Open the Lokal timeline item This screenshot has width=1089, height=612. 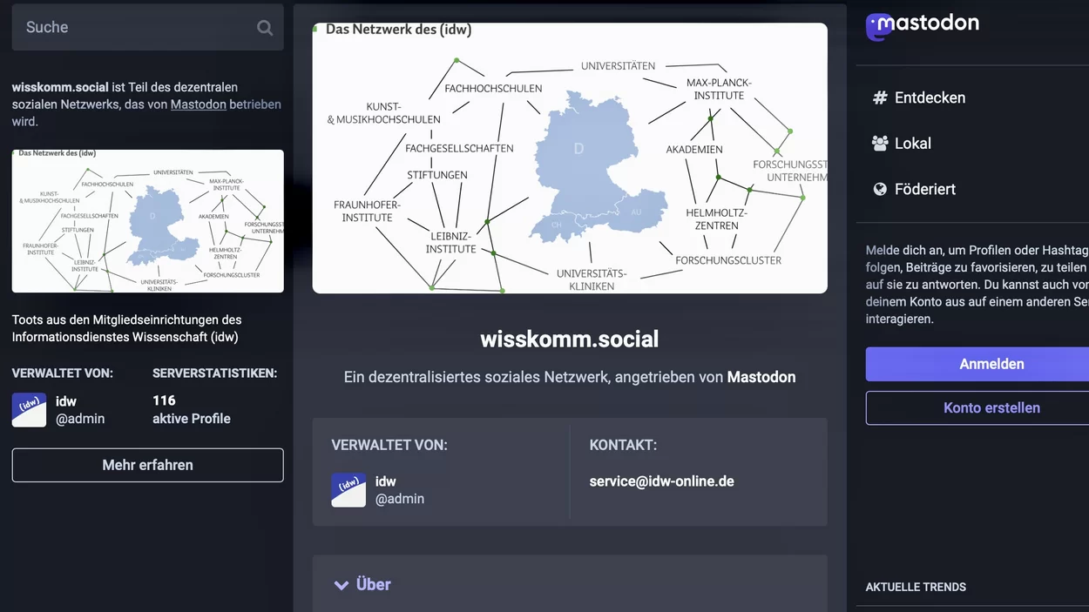coord(912,144)
